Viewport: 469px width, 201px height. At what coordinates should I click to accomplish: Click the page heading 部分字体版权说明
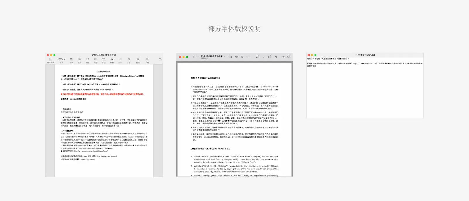(x=235, y=29)
